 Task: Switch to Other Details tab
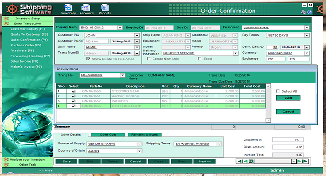pyautogui.click(x=71, y=135)
